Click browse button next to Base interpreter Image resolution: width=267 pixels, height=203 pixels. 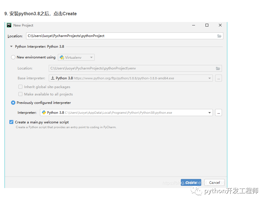(219, 78)
